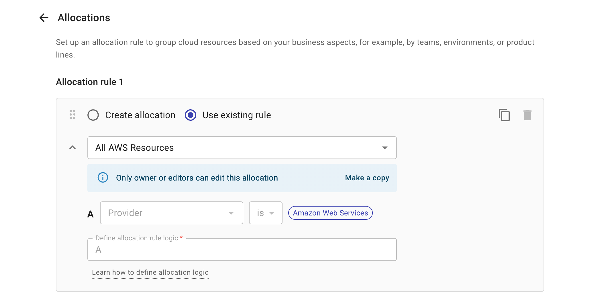The image size is (608, 297).
Task: Click the condition label A
Action: click(x=91, y=214)
